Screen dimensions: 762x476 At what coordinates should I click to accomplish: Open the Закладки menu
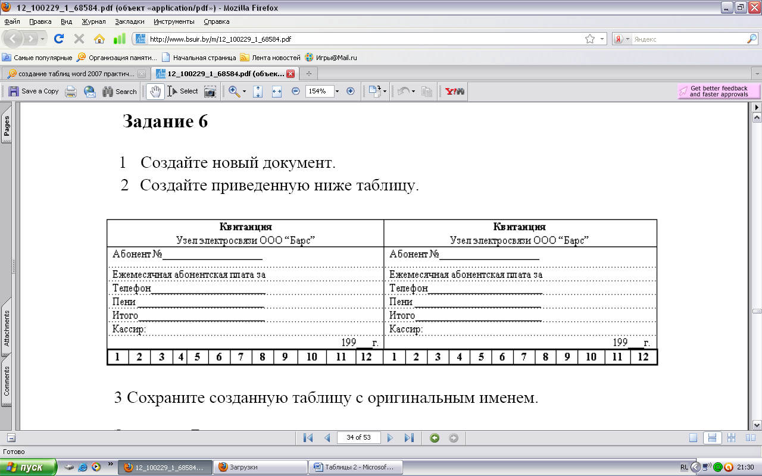coord(129,21)
